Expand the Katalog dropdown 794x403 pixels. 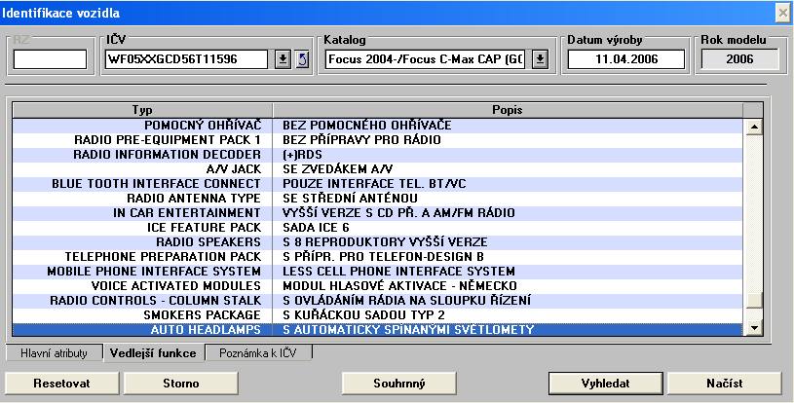[x=541, y=59]
